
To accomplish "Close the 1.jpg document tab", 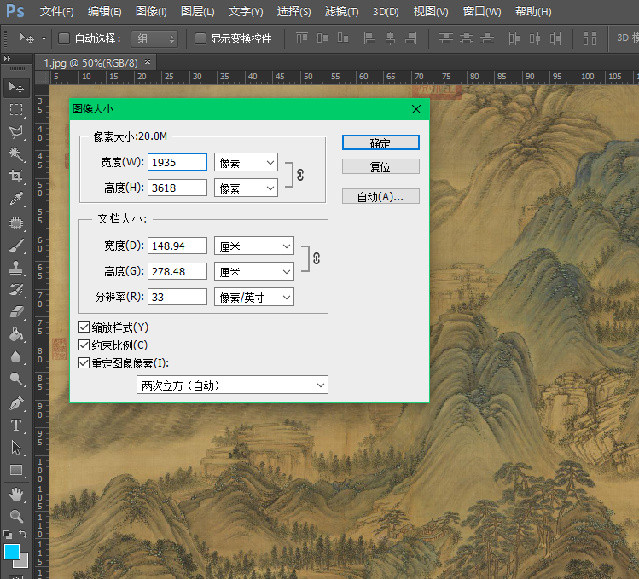I will click(x=148, y=62).
